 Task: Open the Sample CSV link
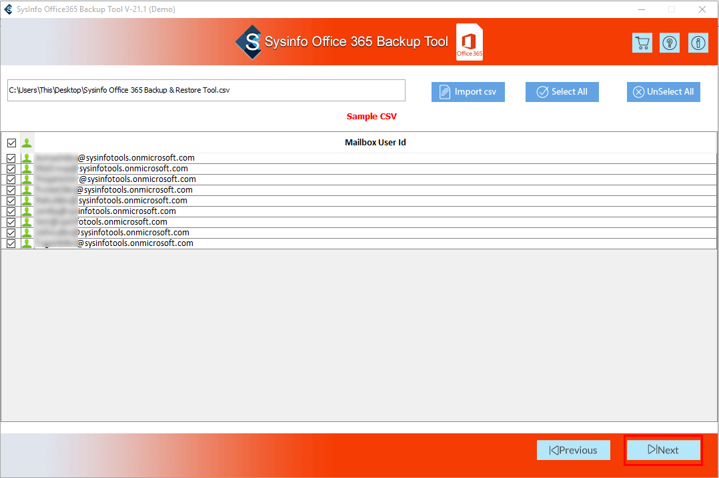click(x=372, y=117)
